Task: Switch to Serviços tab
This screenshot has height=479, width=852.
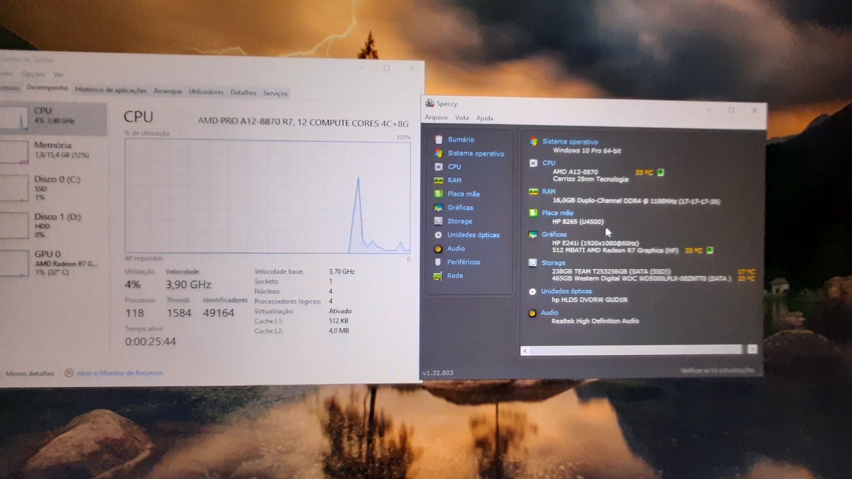Action: click(275, 93)
